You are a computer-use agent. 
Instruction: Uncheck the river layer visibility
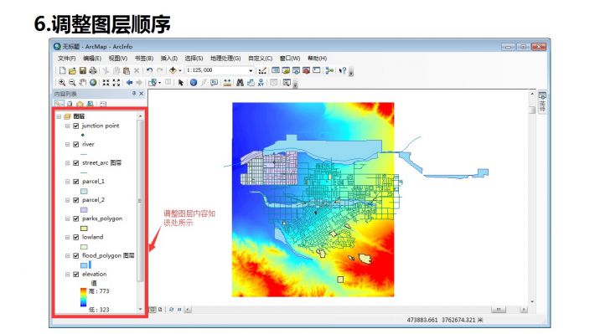(76, 145)
